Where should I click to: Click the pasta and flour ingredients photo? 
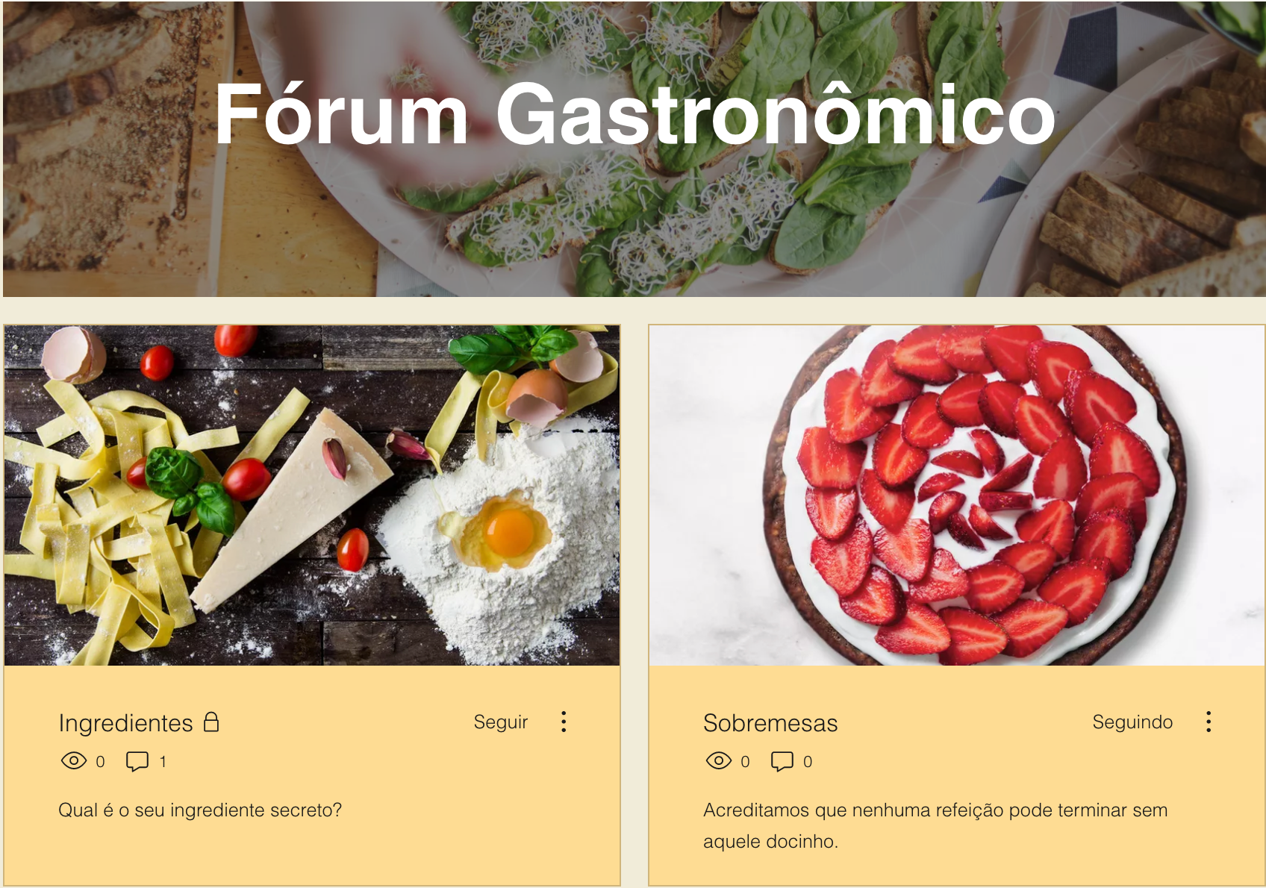(312, 495)
